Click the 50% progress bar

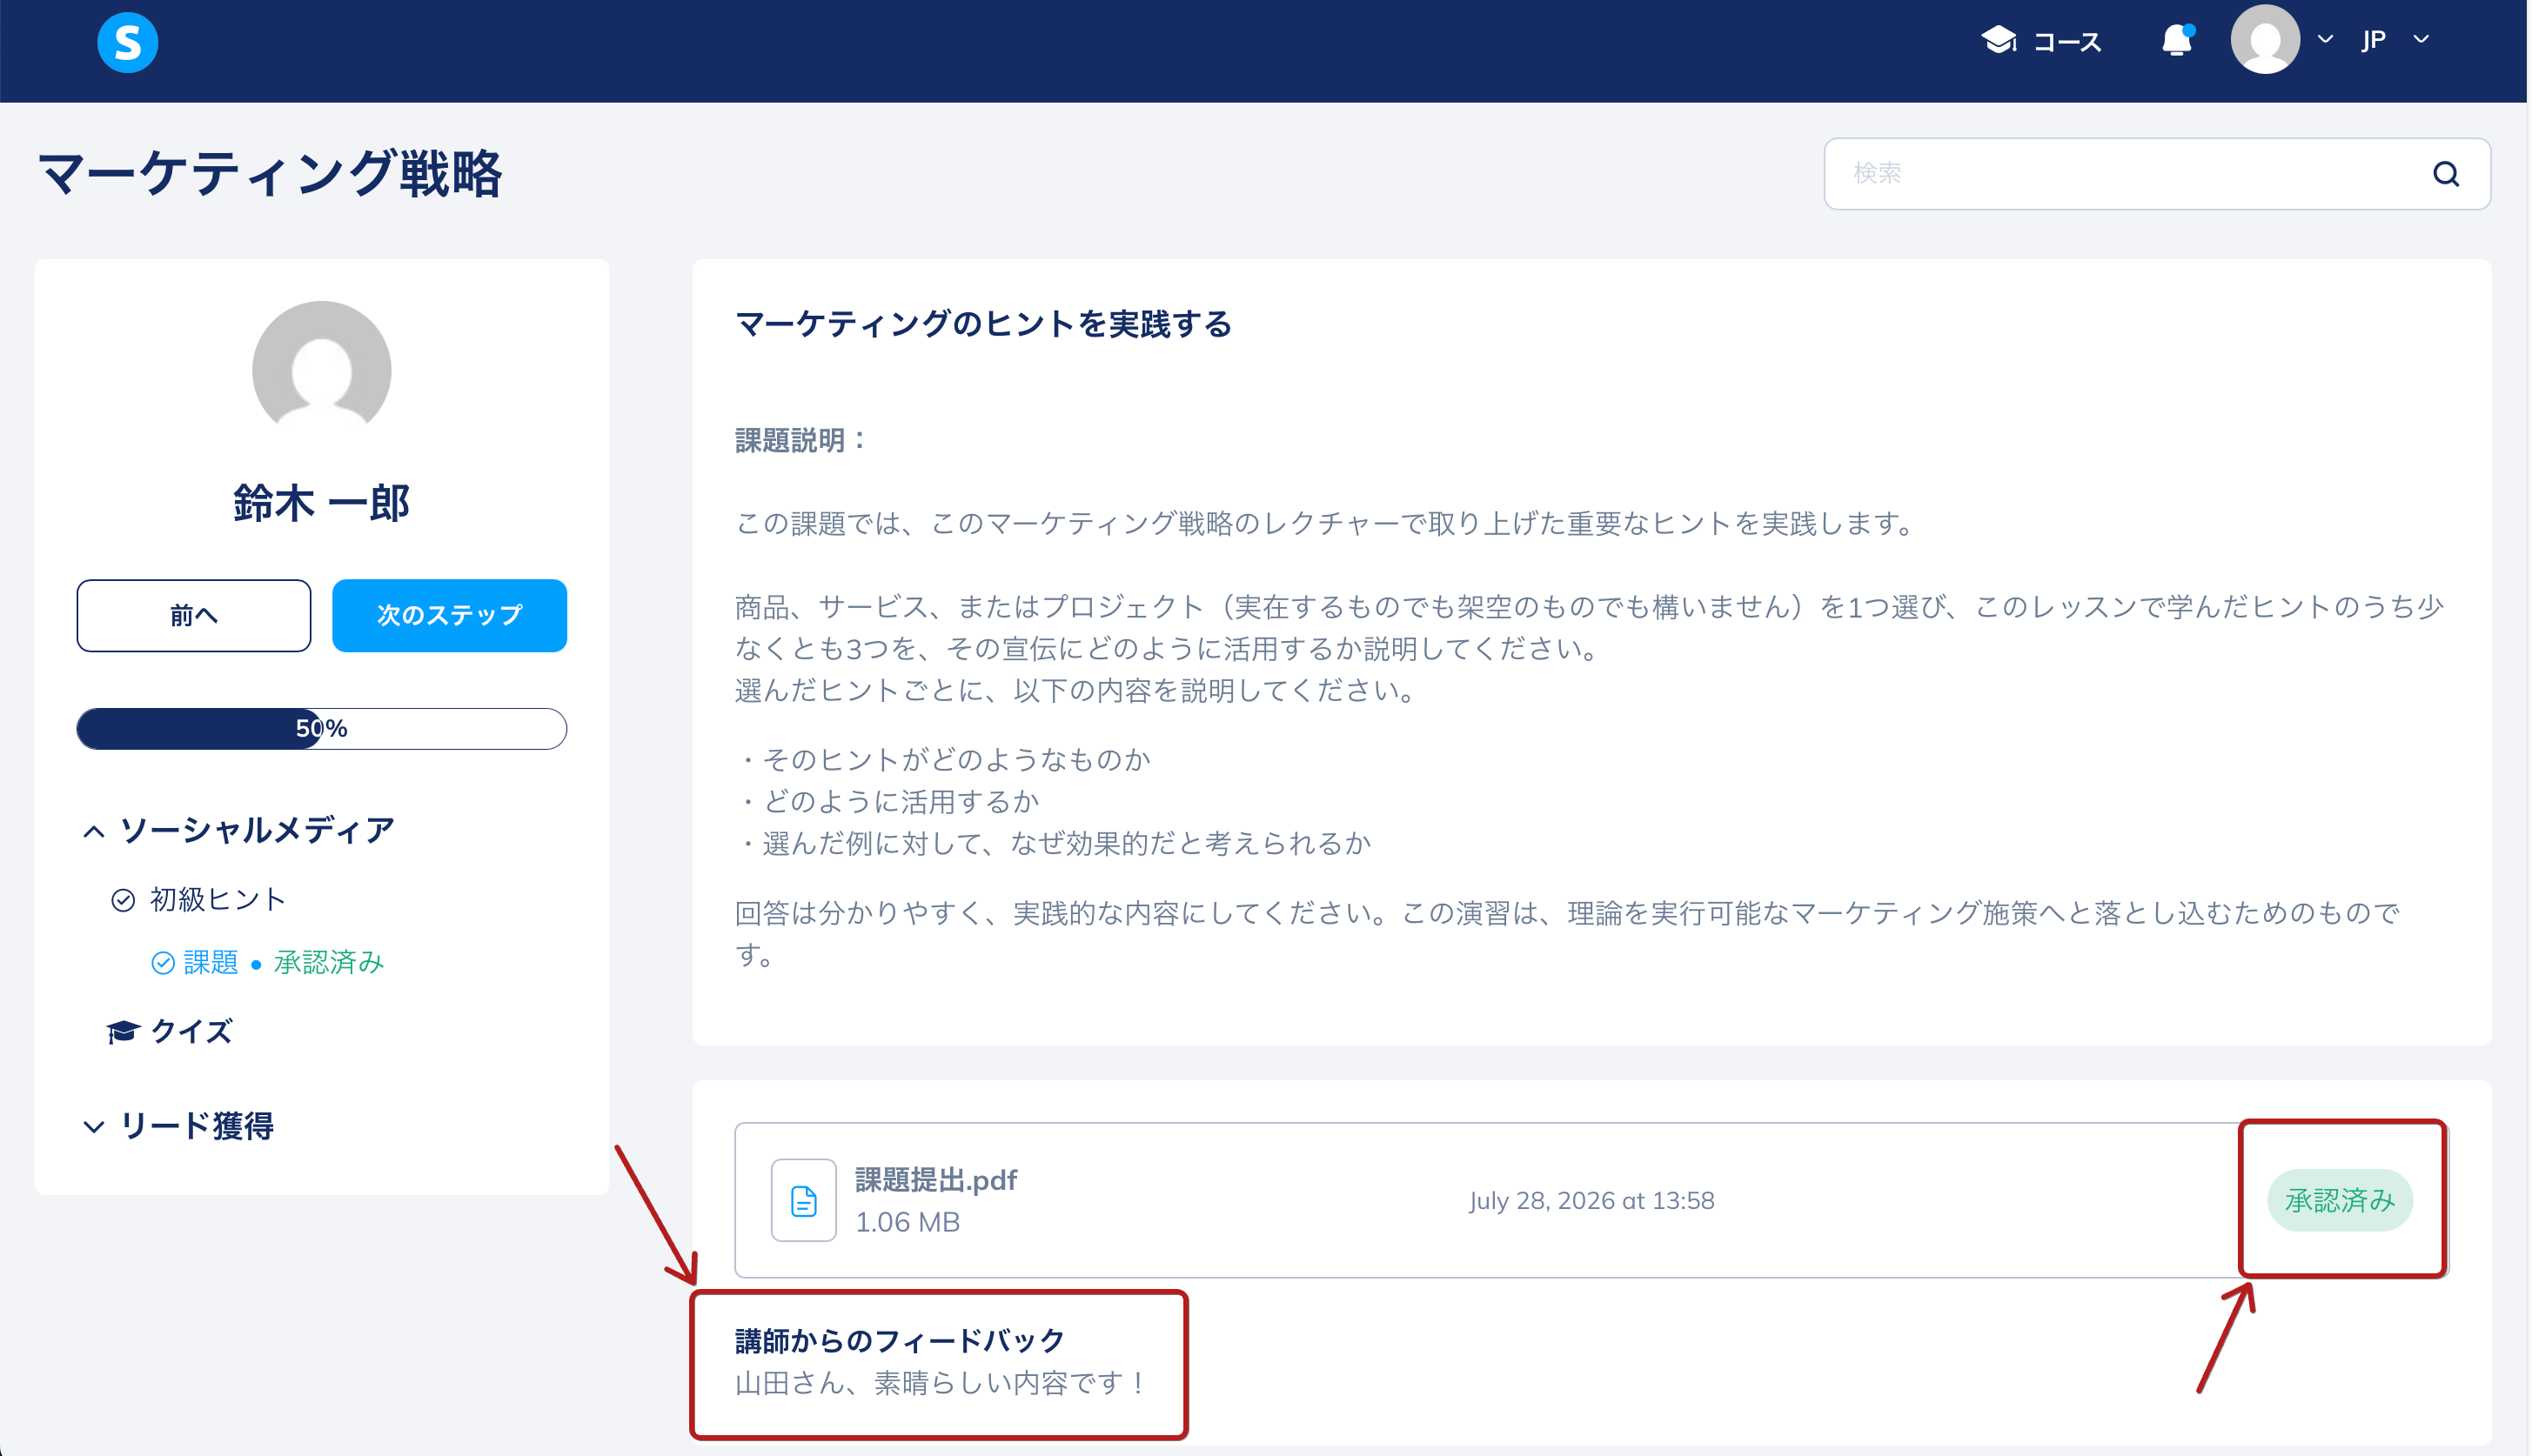321,728
